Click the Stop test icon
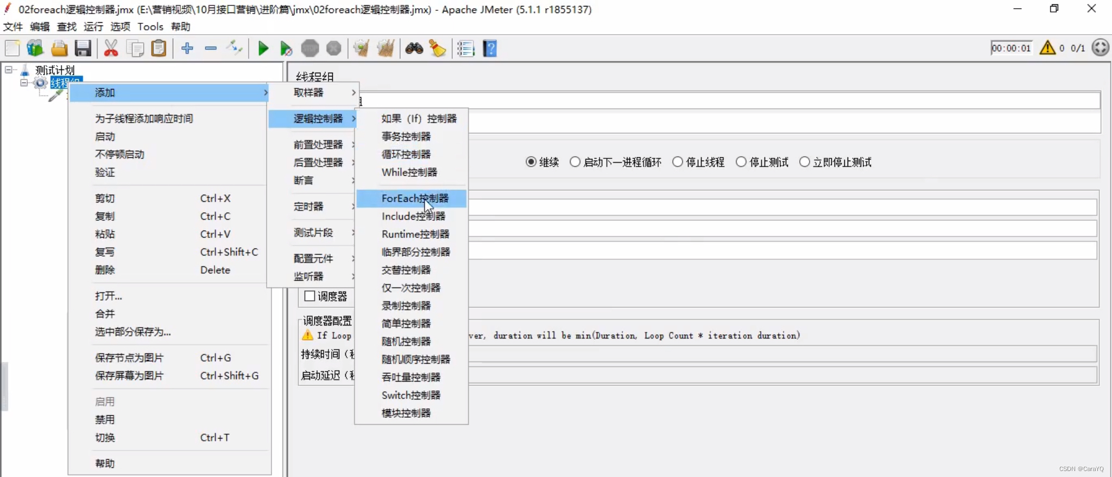This screenshot has height=477, width=1112. click(x=310, y=48)
